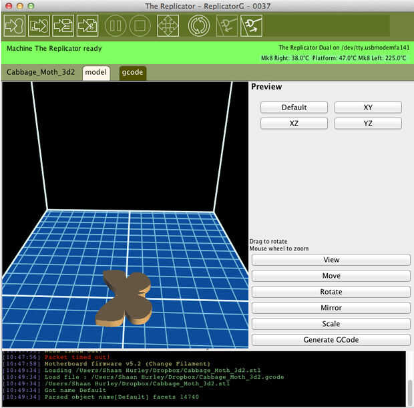Click the fourth toolbar icon with file arrow

(87, 26)
